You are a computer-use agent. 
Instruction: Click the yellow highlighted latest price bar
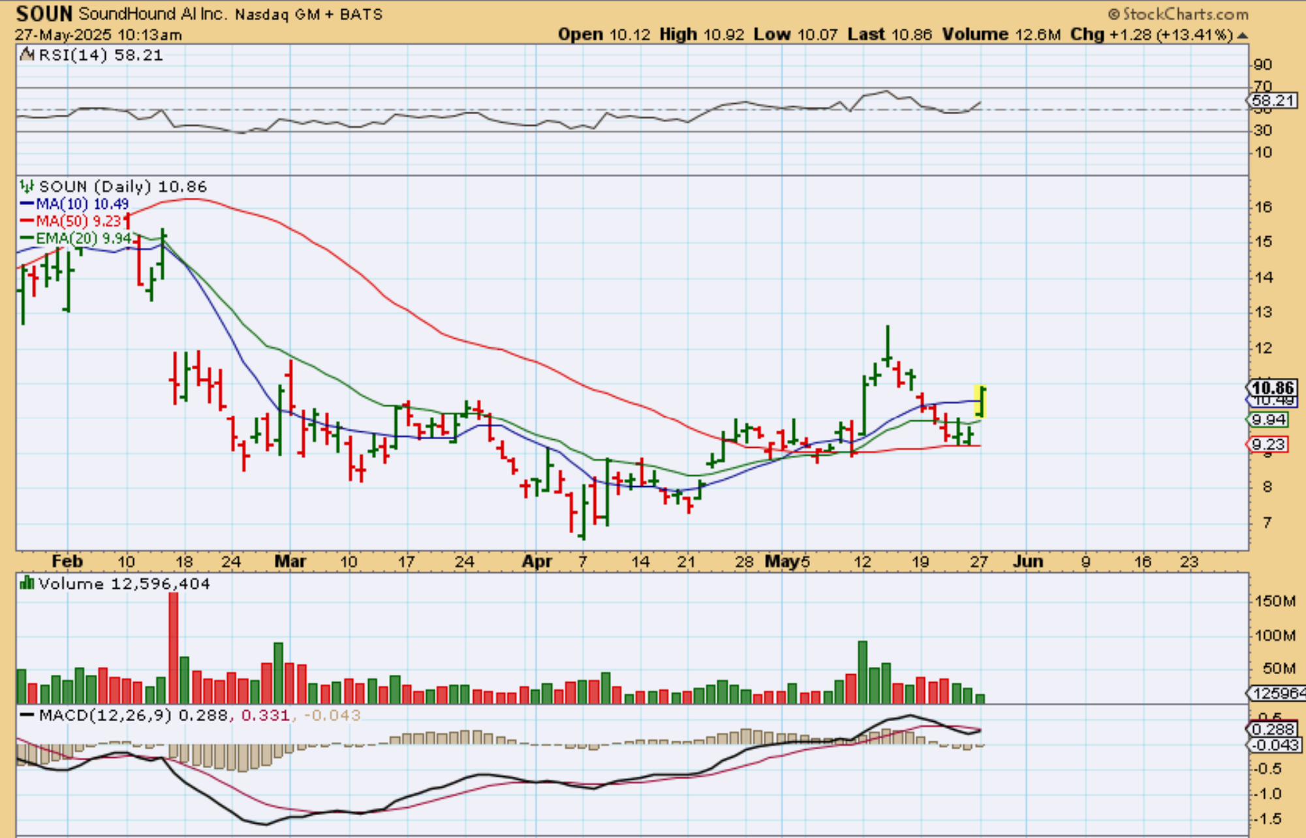pyautogui.click(x=980, y=401)
